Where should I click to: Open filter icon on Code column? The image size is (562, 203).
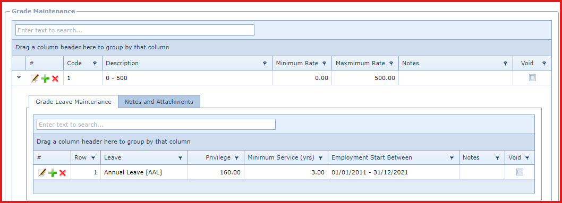click(95, 64)
